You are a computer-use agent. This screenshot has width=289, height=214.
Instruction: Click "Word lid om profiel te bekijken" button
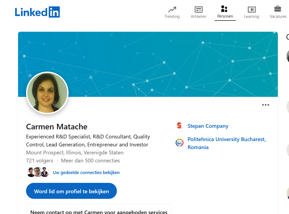pyautogui.click(x=71, y=191)
